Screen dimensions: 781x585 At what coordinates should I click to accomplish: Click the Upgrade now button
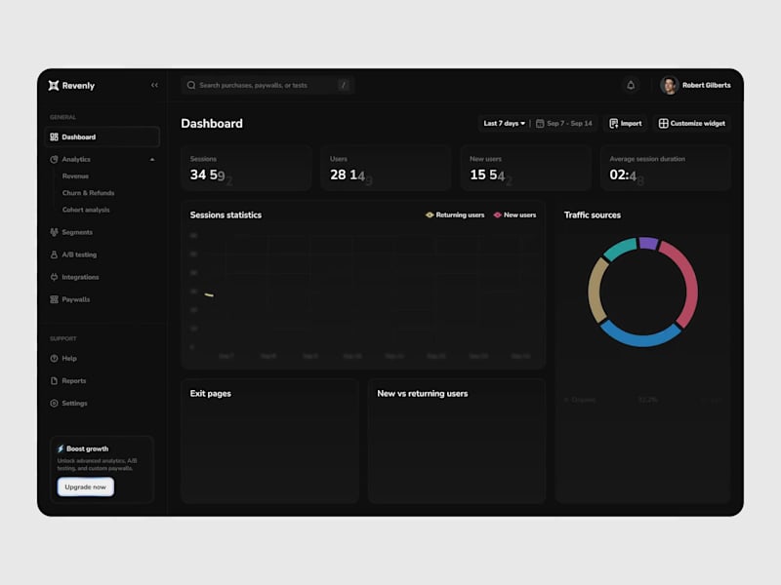[x=84, y=487]
